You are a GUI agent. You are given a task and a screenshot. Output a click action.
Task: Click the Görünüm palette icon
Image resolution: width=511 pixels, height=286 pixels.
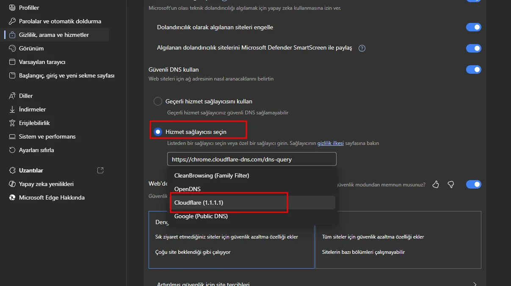coord(12,48)
